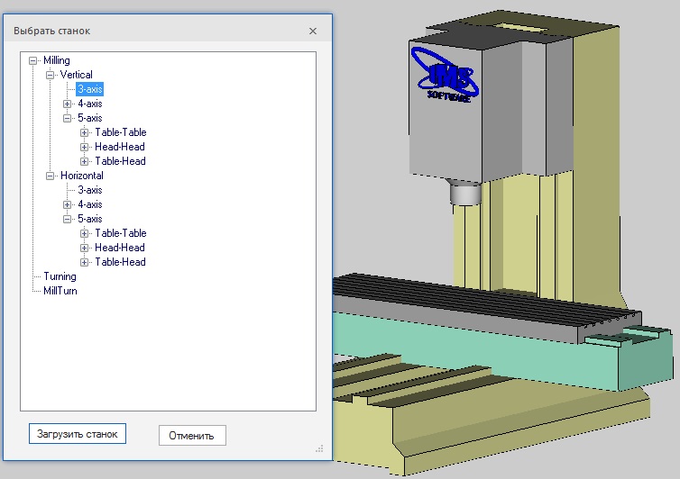The image size is (680, 479).
Task: Collapse the Horizontal branch expander
Action: [x=51, y=176]
